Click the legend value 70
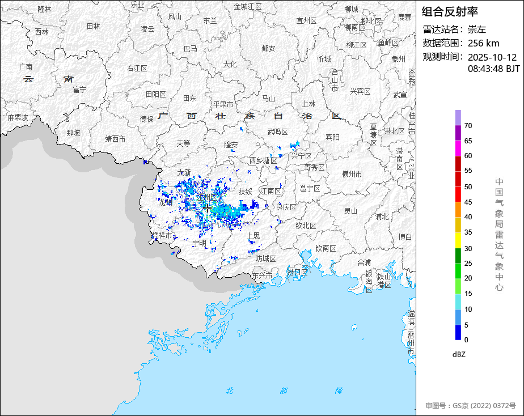Screen dimensions: 524x416 coord(468,126)
